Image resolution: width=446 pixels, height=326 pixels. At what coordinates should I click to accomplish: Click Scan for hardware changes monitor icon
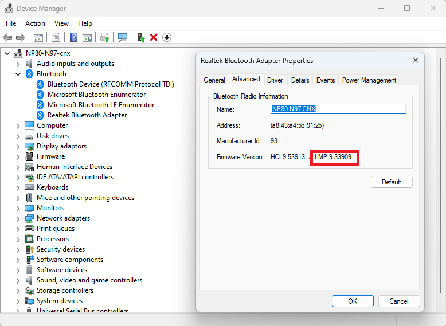[123, 37]
